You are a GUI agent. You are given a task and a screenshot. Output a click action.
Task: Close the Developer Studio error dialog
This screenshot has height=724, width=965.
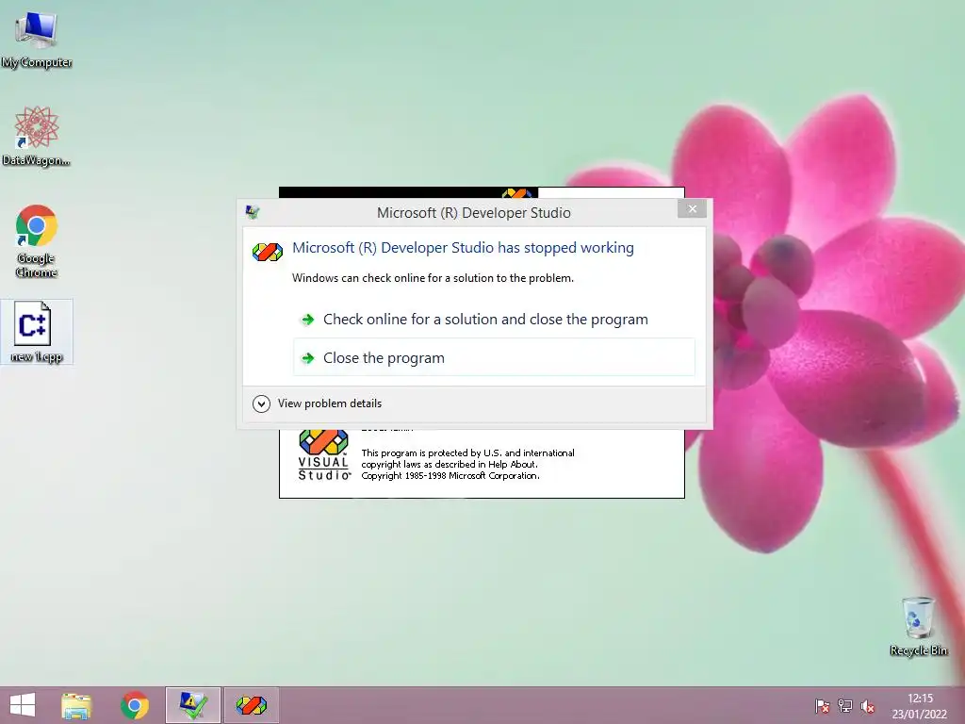(x=693, y=208)
